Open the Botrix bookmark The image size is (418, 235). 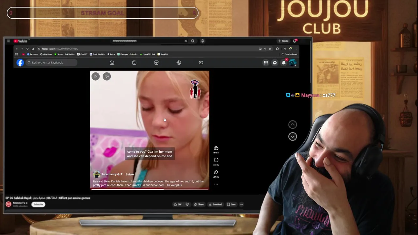(x=111, y=54)
